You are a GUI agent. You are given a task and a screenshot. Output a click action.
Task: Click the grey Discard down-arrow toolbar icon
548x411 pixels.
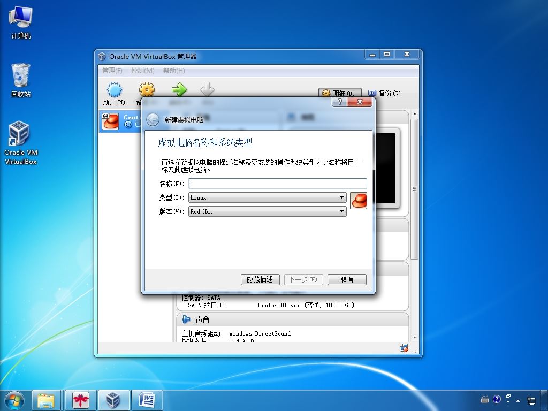(207, 89)
